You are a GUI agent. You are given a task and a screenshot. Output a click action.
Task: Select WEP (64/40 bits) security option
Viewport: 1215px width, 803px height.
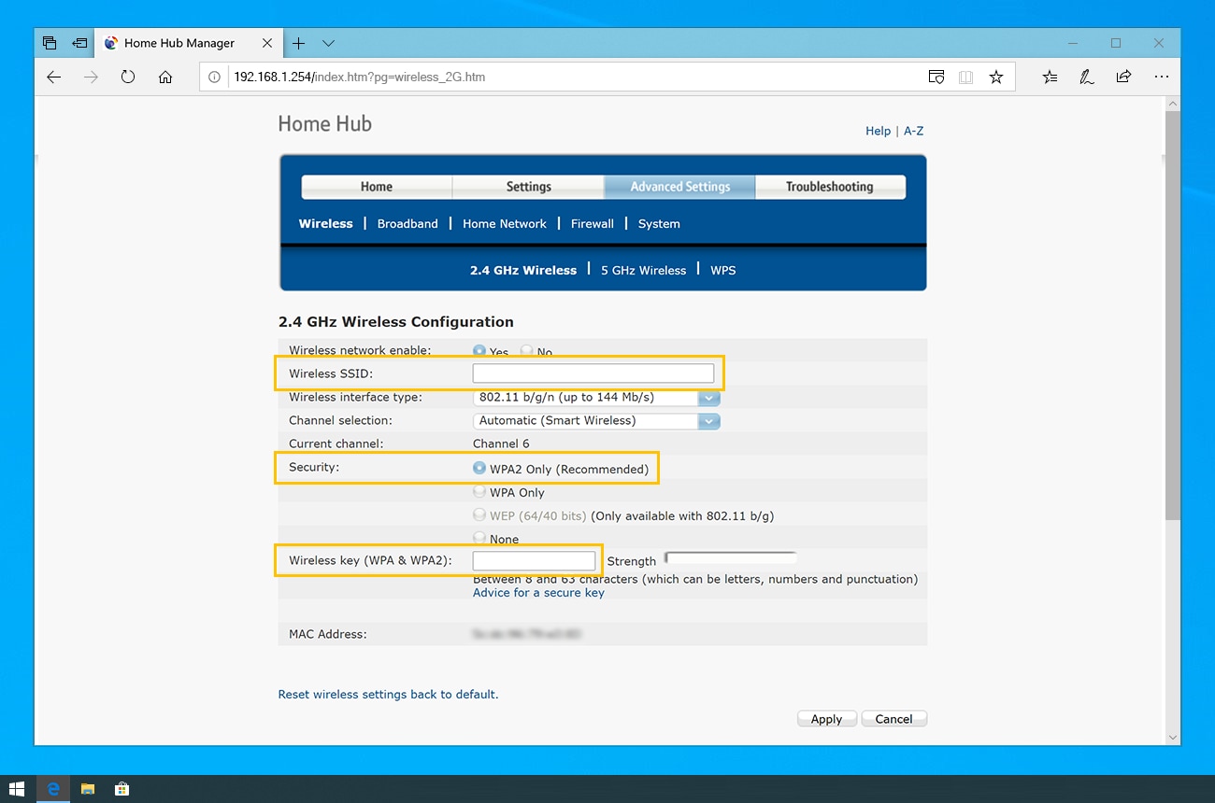(x=479, y=514)
